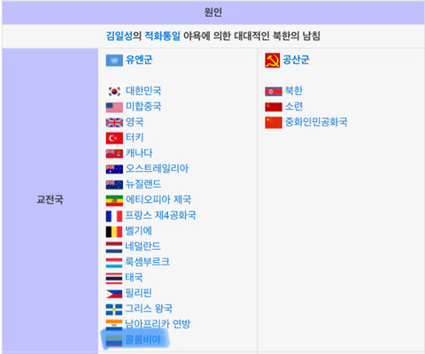Click the North Korean flag icon
The image size is (425, 354).
[274, 92]
